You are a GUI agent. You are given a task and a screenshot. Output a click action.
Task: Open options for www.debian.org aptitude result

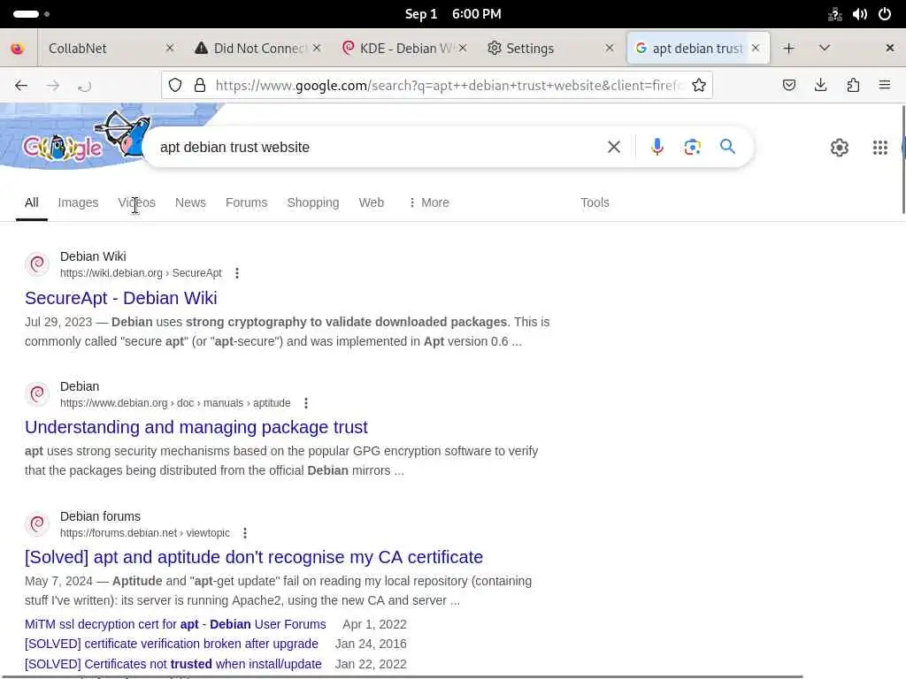point(306,403)
